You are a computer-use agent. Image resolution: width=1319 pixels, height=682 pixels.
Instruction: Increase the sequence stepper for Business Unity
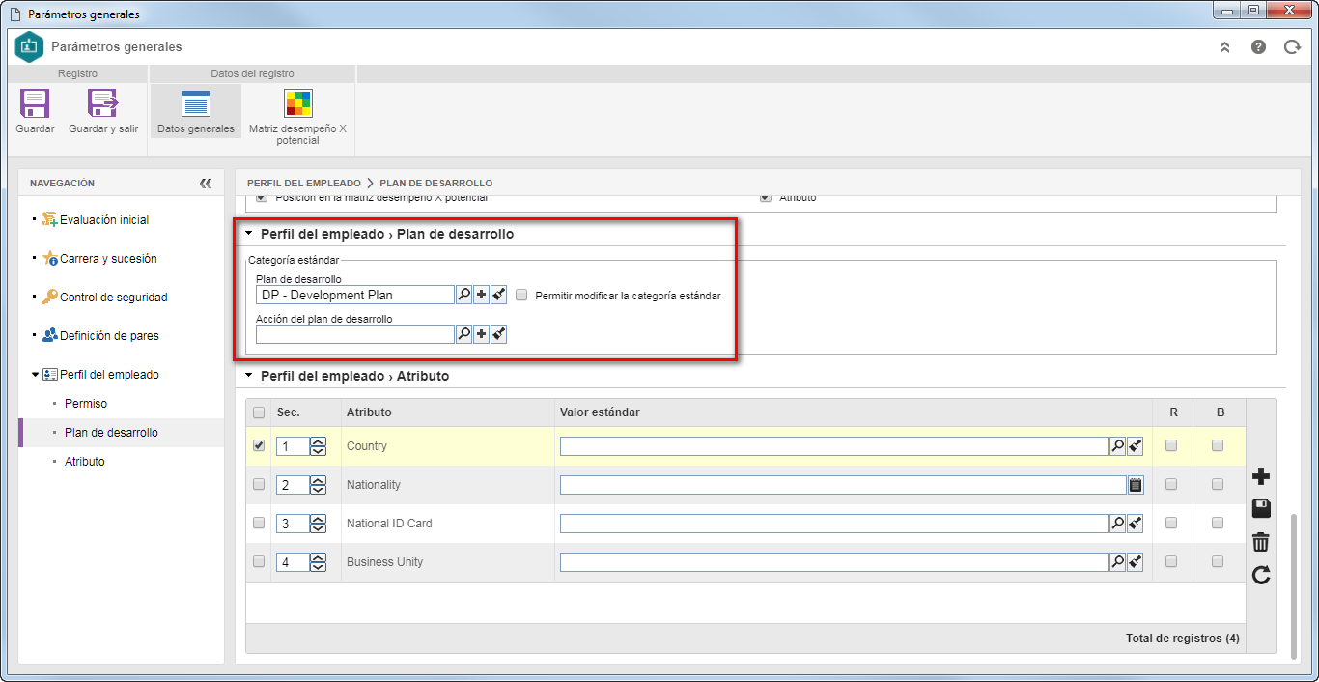[318, 557]
